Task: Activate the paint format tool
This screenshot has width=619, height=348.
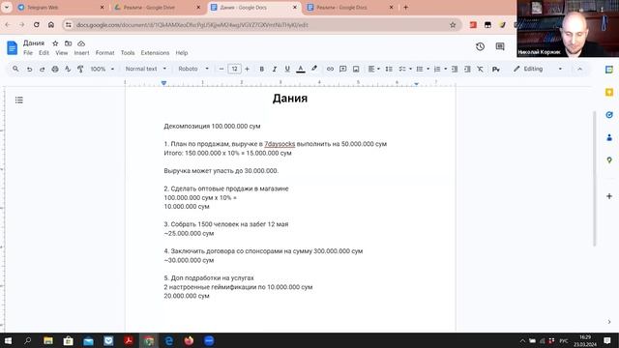Action: [80, 69]
